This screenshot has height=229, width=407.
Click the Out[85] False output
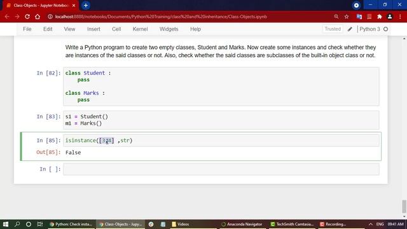[73, 153]
